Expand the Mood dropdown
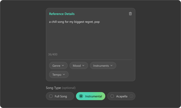Image resolution: width=181 pixels, height=108 pixels. click(x=79, y=66)
